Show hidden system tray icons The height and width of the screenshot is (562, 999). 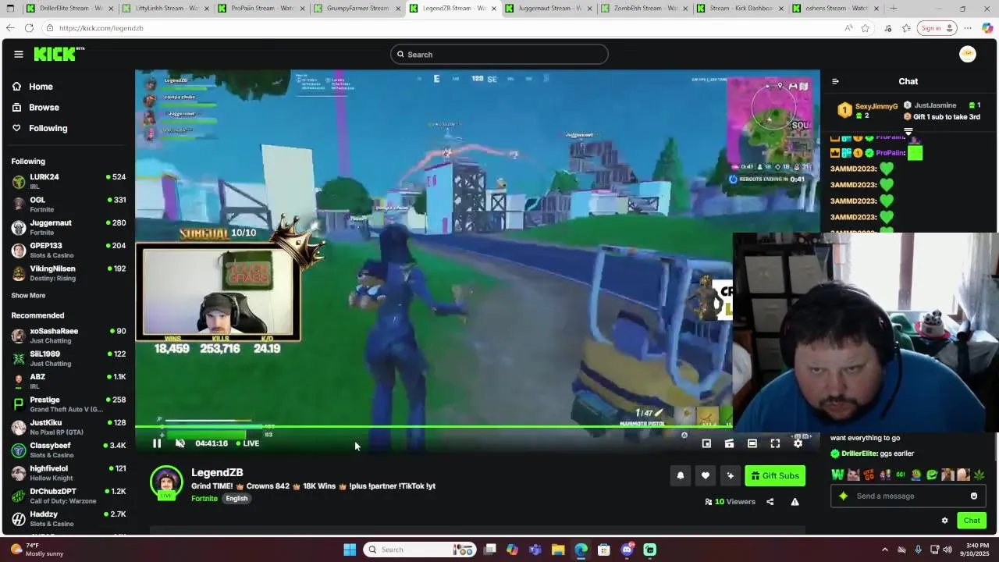pos(884,550)
